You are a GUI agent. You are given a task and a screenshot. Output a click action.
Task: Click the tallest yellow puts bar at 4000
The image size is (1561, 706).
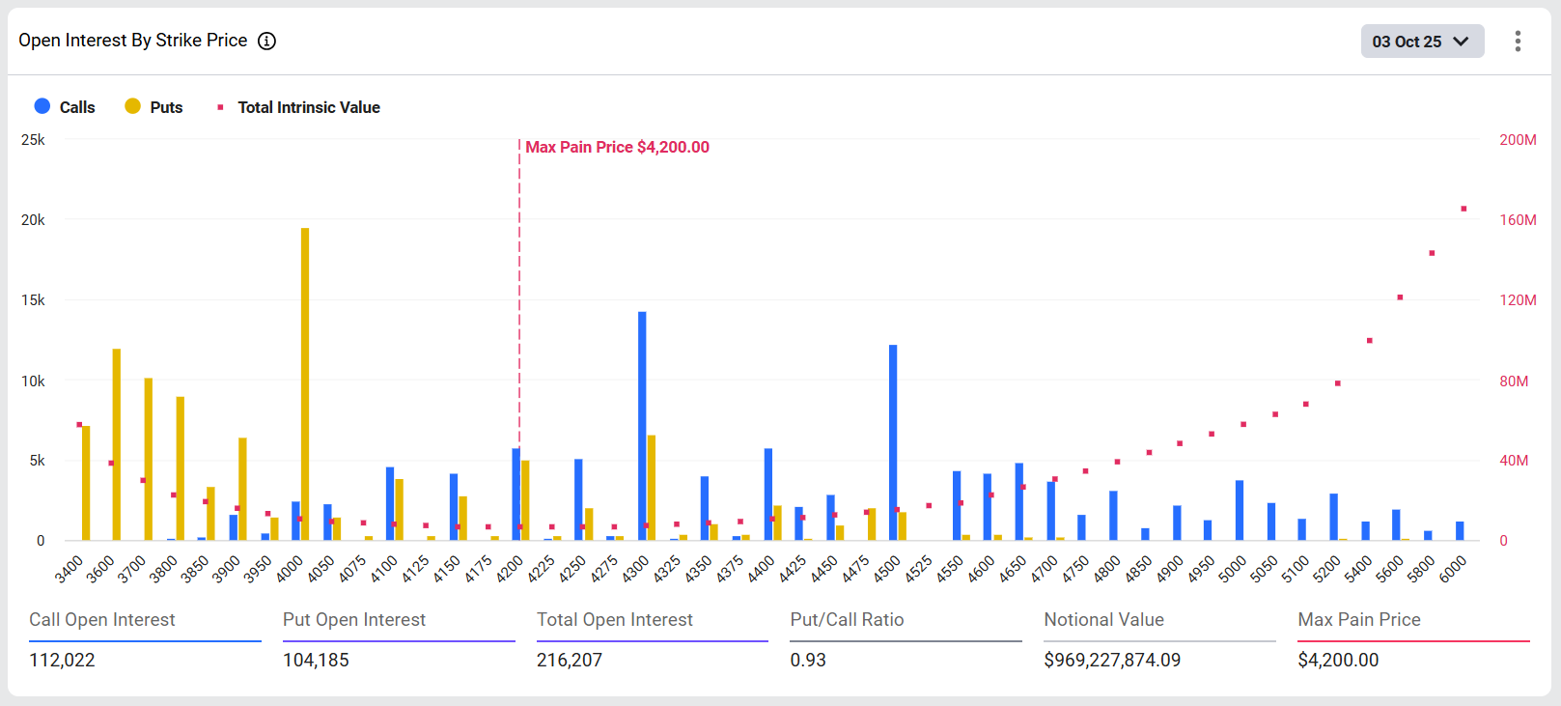[305, 386]
